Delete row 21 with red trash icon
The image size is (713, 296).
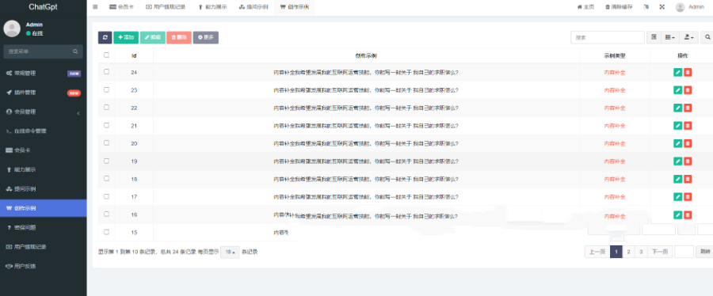click(688, 125)
